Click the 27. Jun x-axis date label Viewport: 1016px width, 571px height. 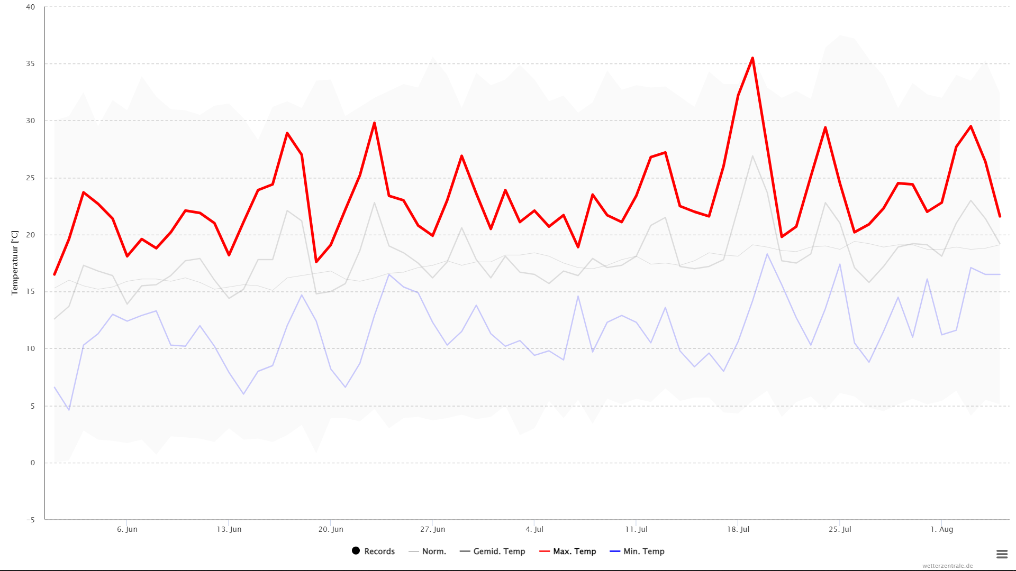(432, 529)
